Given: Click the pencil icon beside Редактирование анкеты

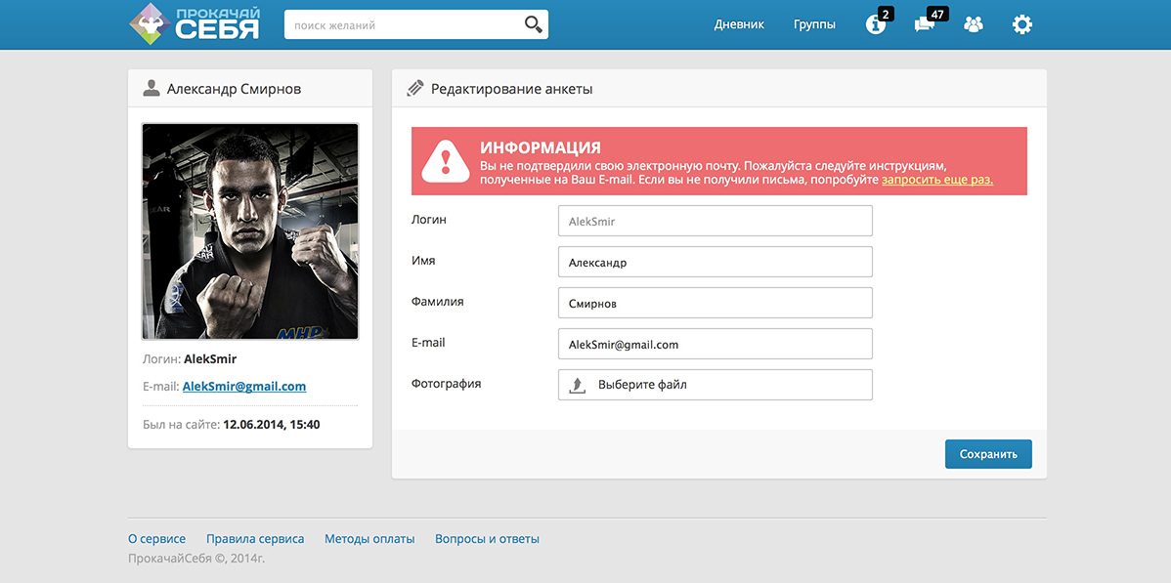Looking at the screenshot, I should pos(414,89).
